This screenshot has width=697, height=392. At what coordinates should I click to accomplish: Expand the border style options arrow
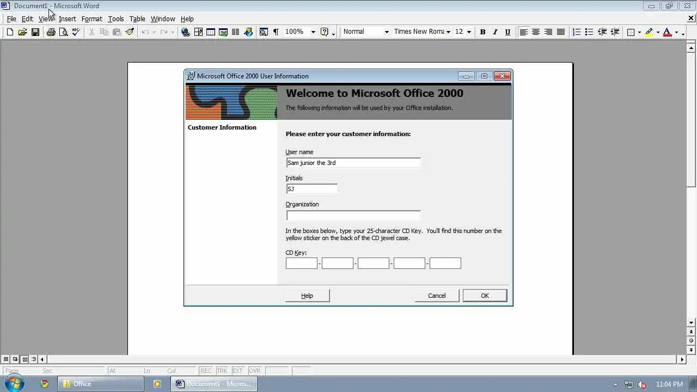pyautogui.click(x=639, y=32)
